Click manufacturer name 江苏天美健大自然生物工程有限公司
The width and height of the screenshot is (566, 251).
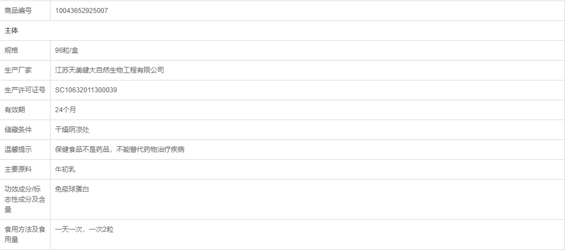pos(110,70)
